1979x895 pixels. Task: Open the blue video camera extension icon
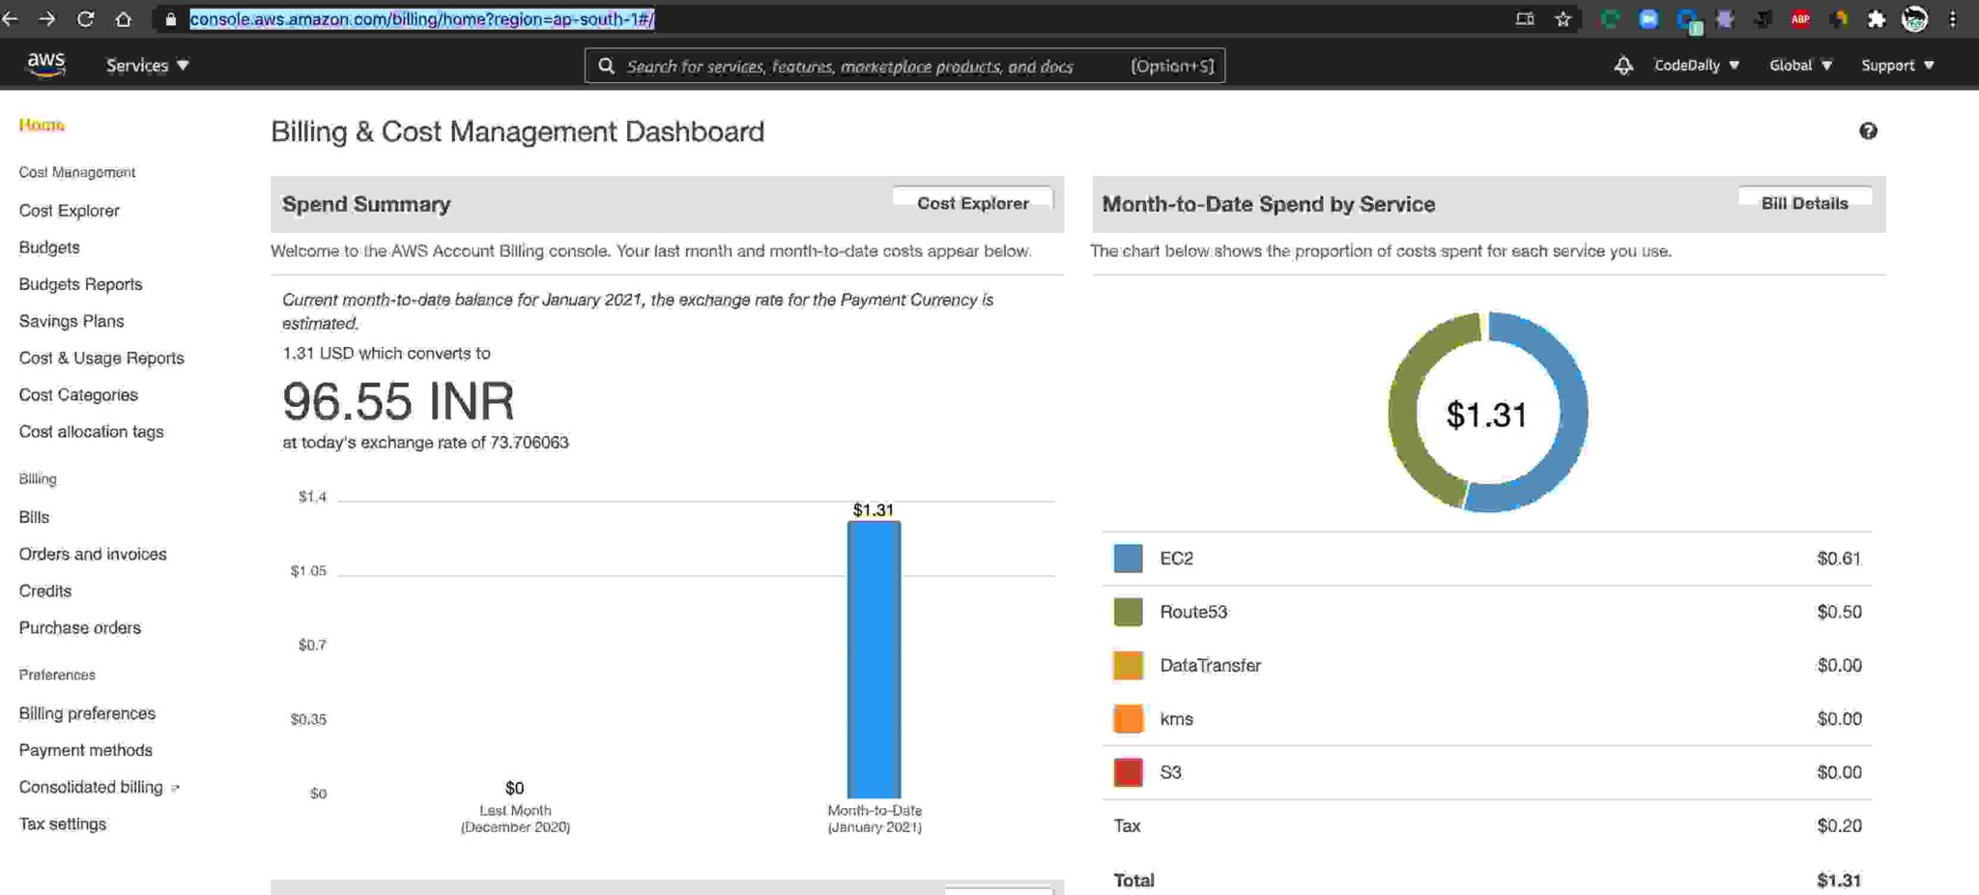[1649, 19]
